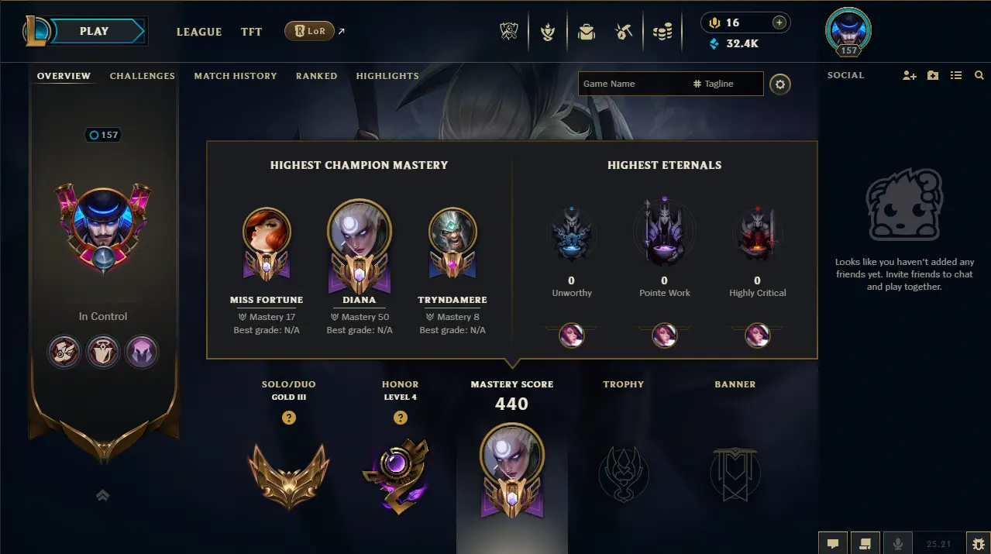Open the bug report icon
991x554 pixels.
click(979, 543)
